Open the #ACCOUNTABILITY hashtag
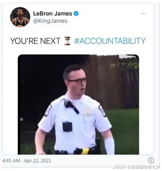Viewport: 162px width, 171px height. pyautogui.click(x=110, y=41)
